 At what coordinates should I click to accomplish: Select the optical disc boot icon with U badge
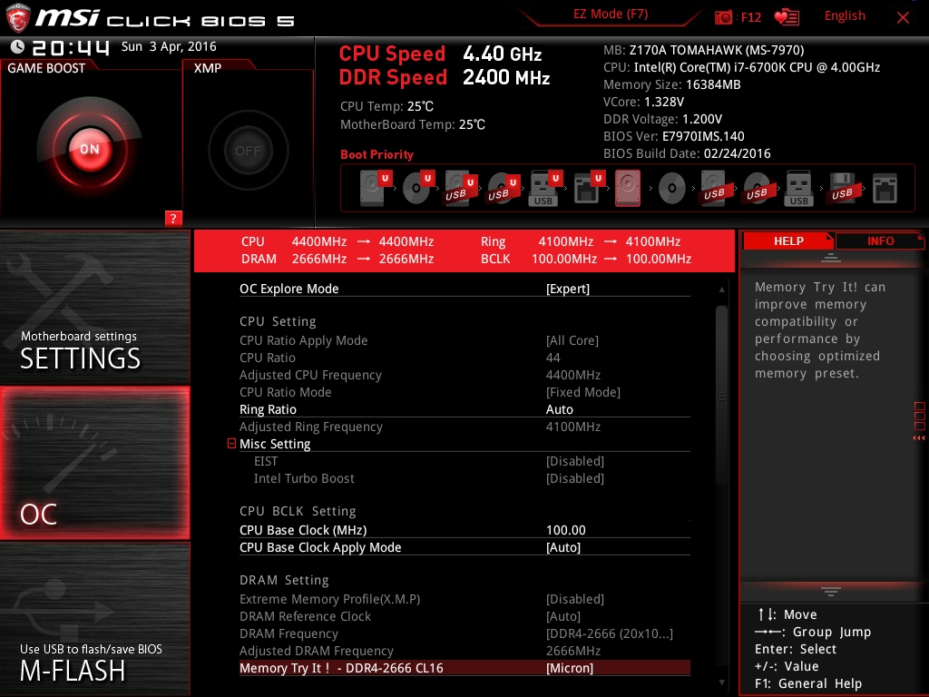[417, 188]
